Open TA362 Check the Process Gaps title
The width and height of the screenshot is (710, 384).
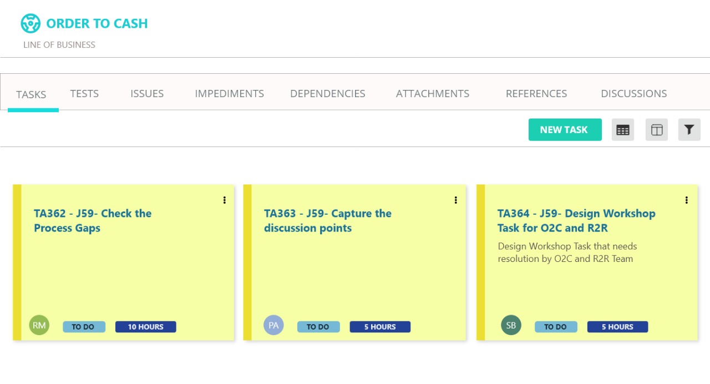point(92,221)
